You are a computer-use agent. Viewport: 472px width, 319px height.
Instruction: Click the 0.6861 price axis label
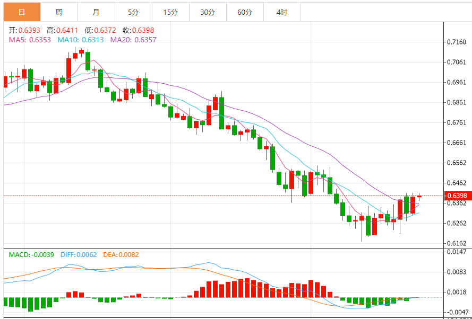pos(457,102)
